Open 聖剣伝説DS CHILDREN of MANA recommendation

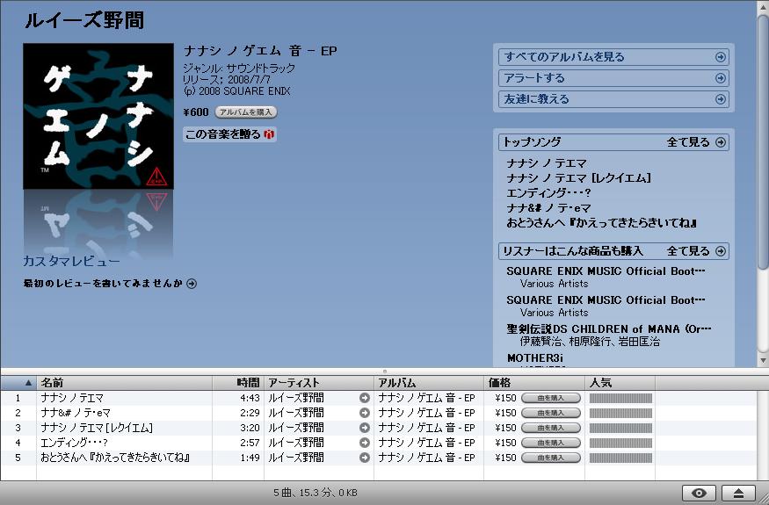[609, 329]
